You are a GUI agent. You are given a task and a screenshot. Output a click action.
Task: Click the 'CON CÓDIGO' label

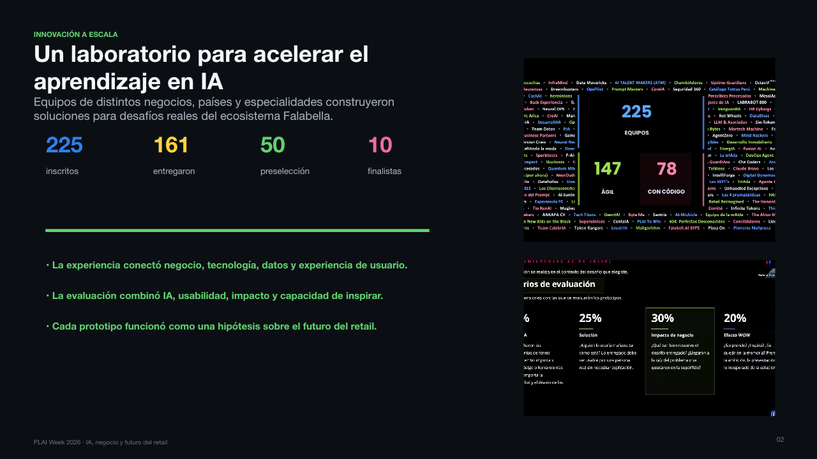666,192
